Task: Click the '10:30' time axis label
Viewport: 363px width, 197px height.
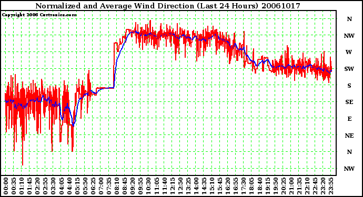Action: coord(148,186)
